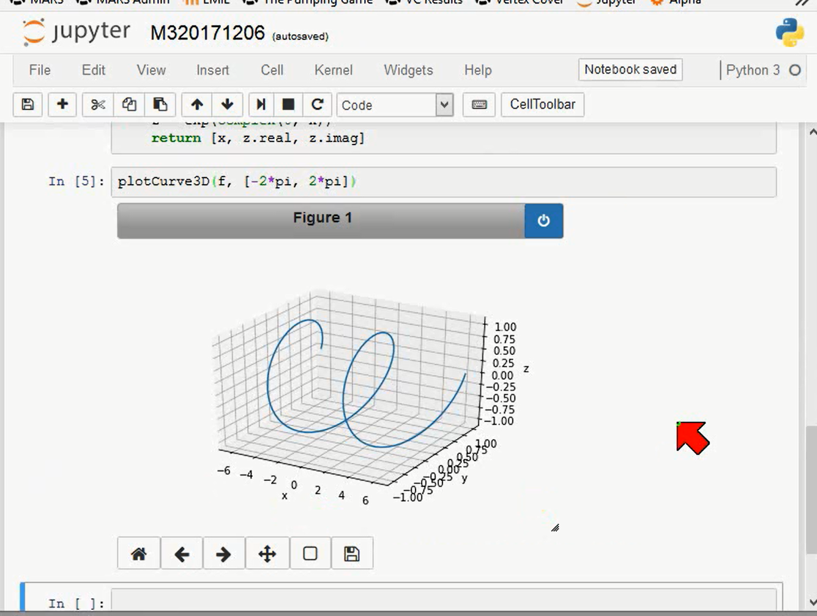Viewport: 817px width, 616px height.
Task: Click the plotCurve3D code input cell
Action: tap(444, 182)
